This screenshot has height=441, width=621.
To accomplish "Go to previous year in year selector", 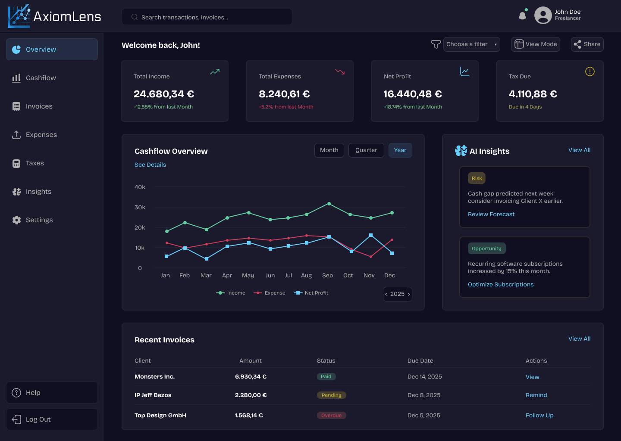I will (386, 294).
